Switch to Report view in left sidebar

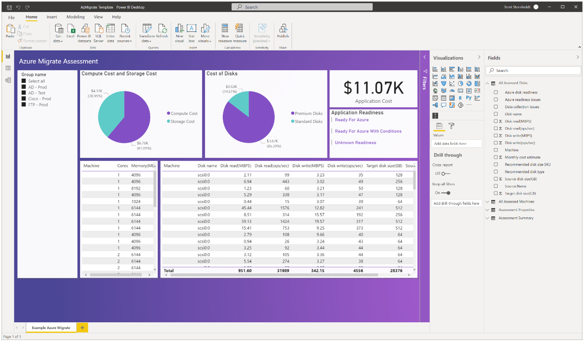(x=8, y=57)
